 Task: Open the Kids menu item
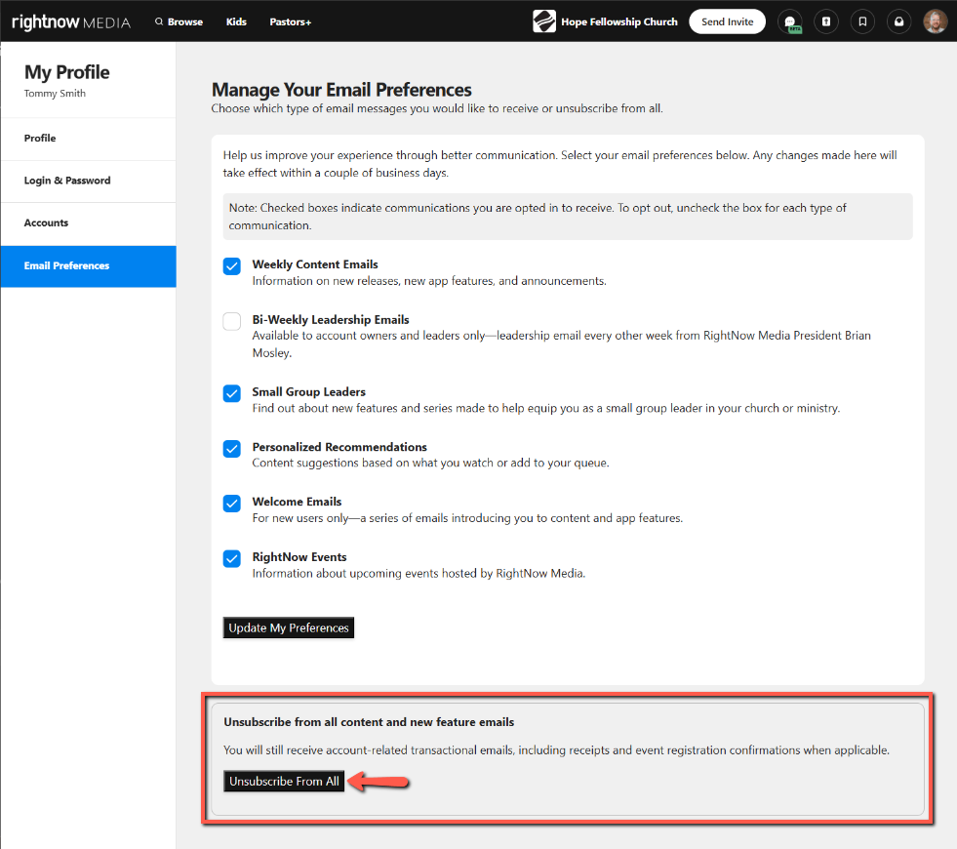(x=236, y=21)
